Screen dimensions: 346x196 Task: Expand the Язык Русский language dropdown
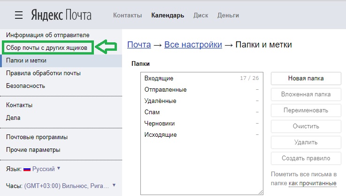46,169
